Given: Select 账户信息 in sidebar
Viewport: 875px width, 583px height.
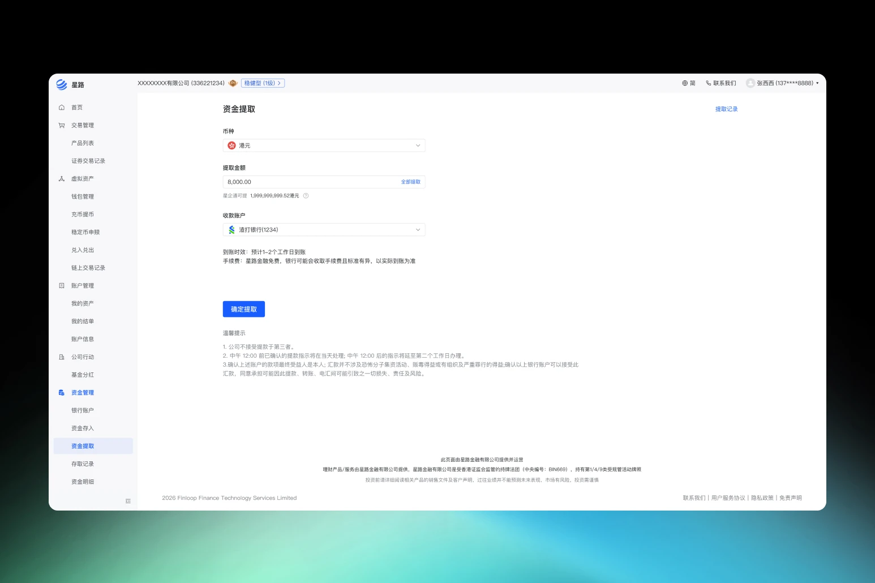Looking at the screenshot, I should coord(83,340).
